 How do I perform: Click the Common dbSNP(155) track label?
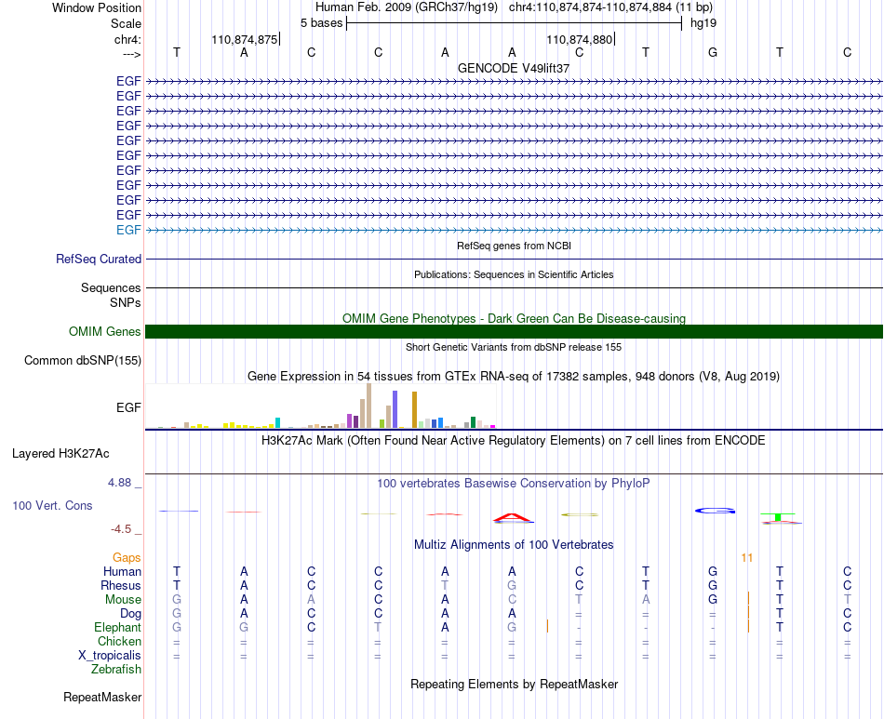point(83,361)
